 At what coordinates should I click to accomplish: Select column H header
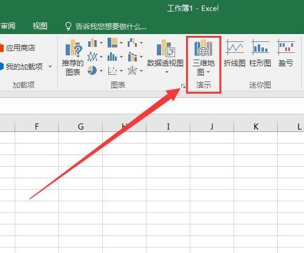coord(125,126)
